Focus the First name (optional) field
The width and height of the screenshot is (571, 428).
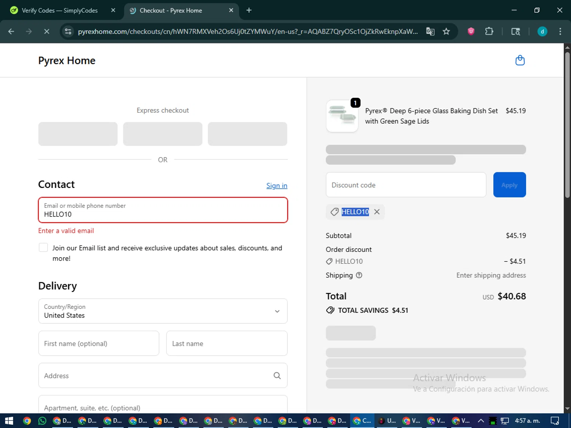tap(99, 344)
